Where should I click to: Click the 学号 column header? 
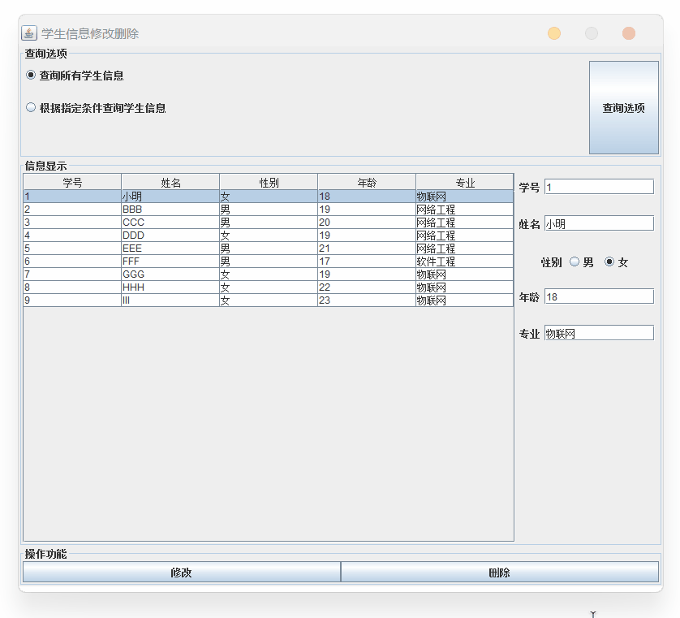tap(72, 182)
